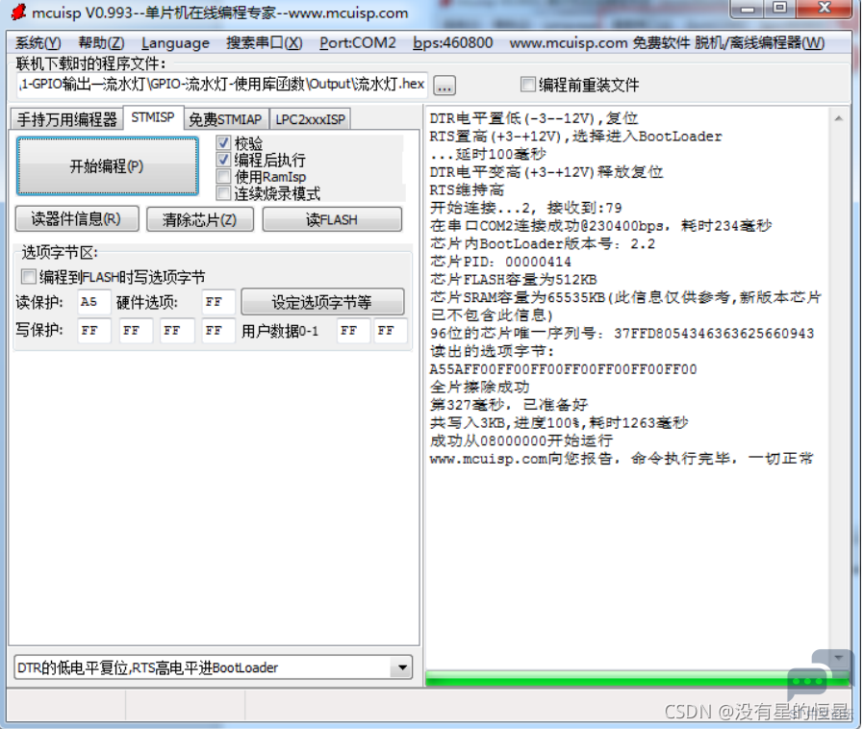The image size is (863, 729).
Task: Expand the DTR/RTS BootLoader mode dropdown
Action: pos(402,667)
